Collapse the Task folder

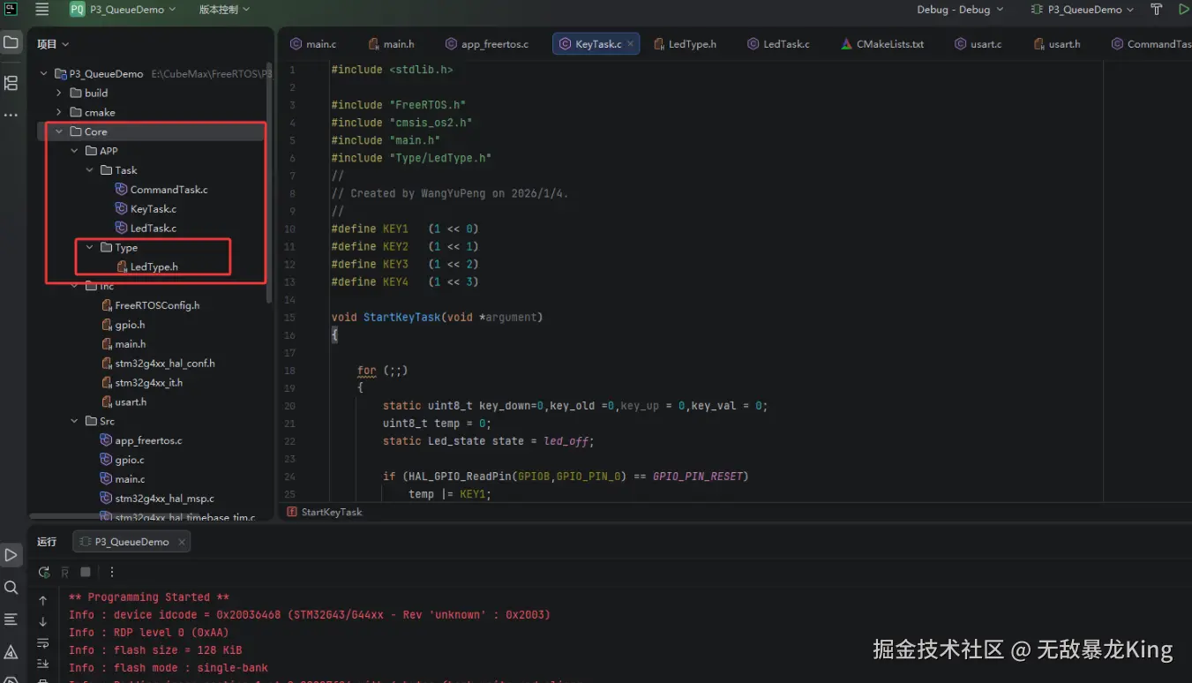[x=89, y=170]
